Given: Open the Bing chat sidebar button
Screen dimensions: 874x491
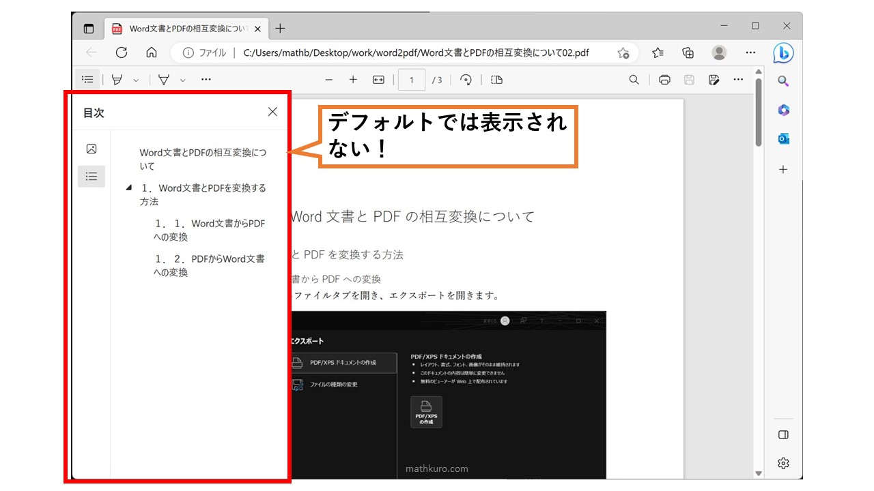Looking at the screenshot, I should tap(783, 53).
